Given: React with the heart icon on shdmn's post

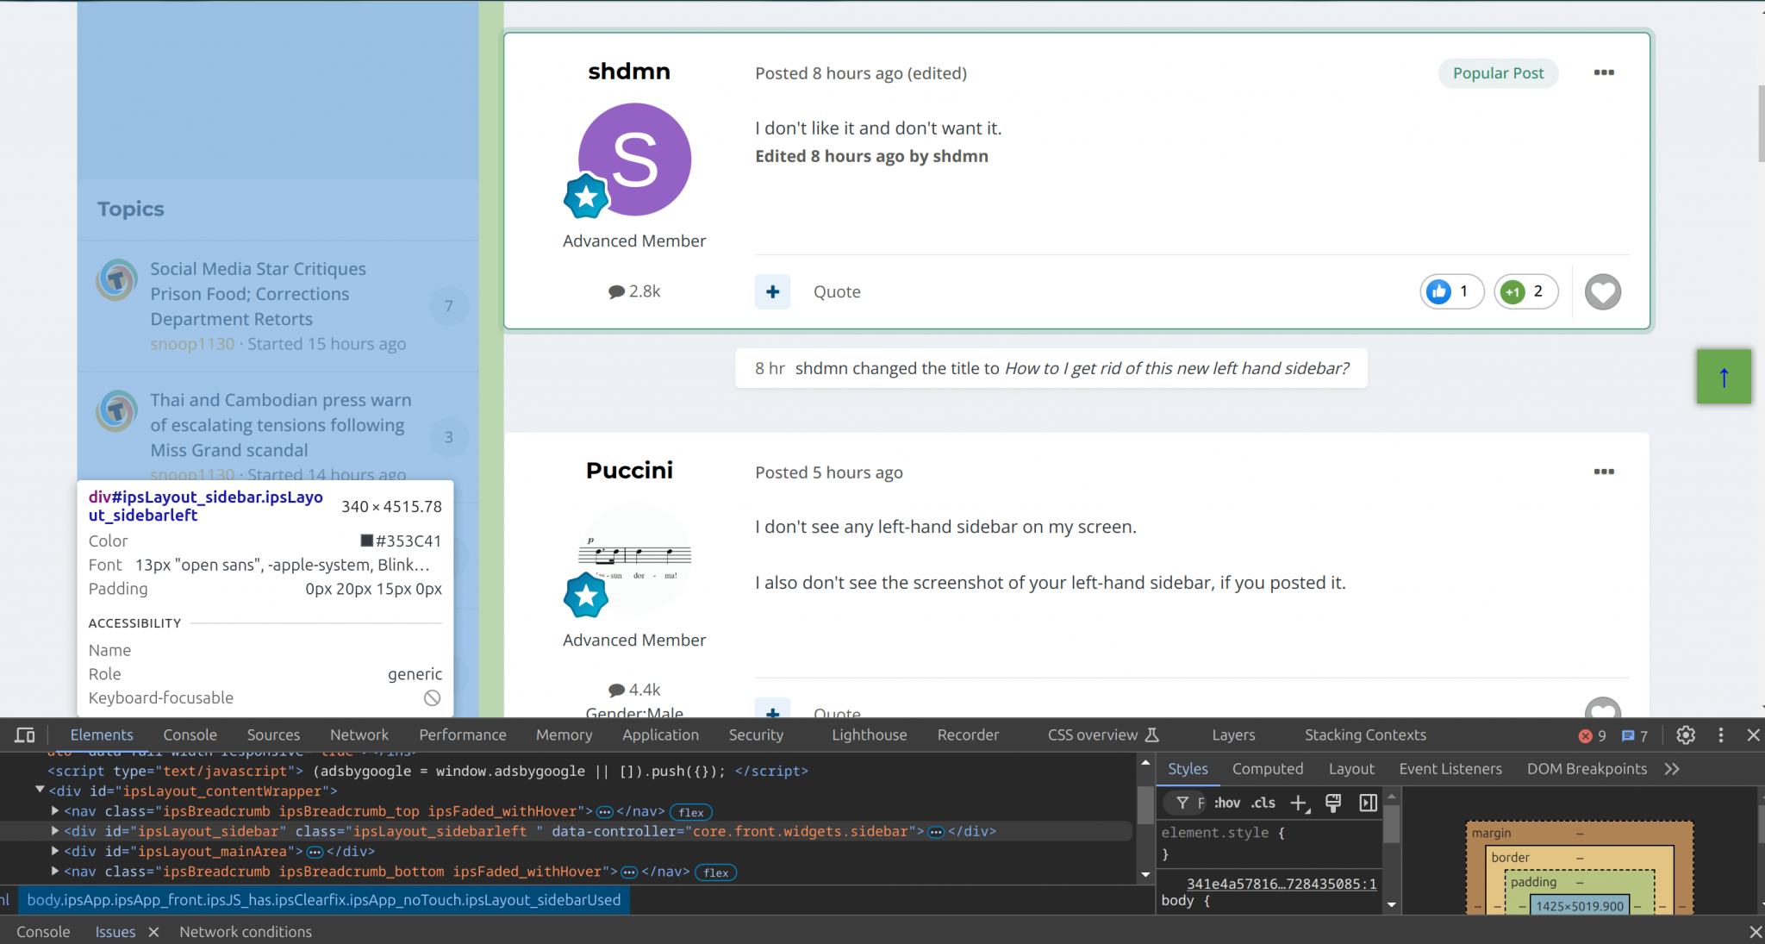Looking at the screenshot, I should (1603, 292).
